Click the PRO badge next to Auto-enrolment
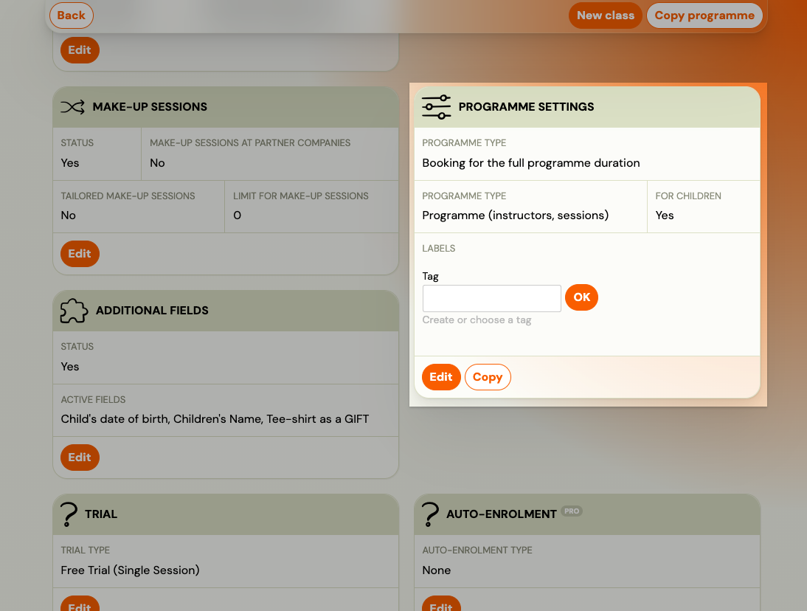The width and height of the screenshot is (807, 611). point(572,511)
